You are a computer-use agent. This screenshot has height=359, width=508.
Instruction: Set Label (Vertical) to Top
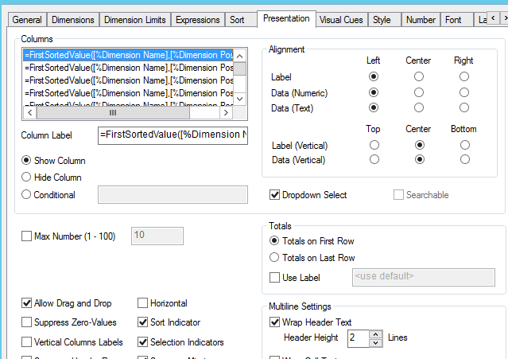pyautogui.click(x=374, y=145)
